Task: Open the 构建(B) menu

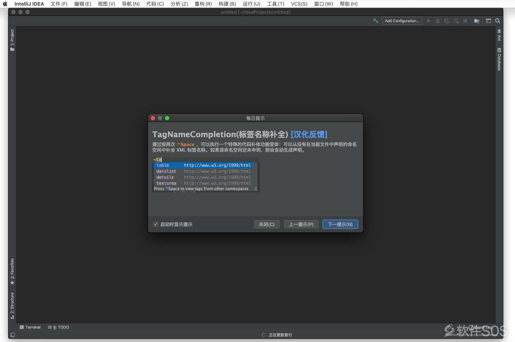Action: pos(227,4)
